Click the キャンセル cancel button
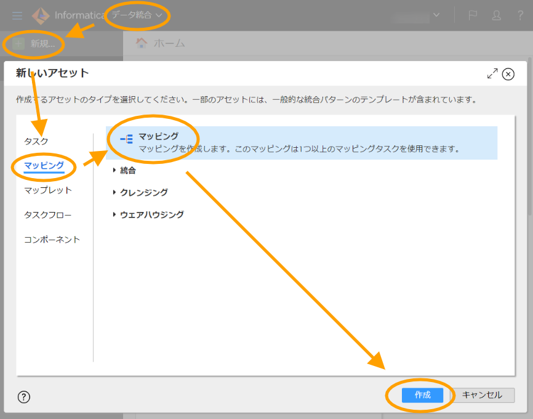The height and width of the screenshot is (419, 533). (x=482, y=395)
